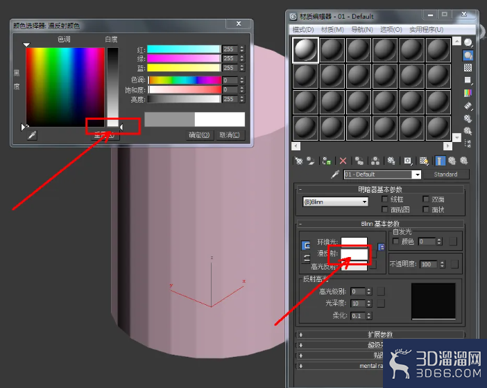Toggle ambient-diffuse color lock button
487x388 pixels.
(306, 245)
